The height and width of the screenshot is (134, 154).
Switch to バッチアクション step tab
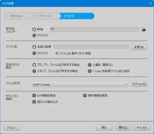(46, 16)
